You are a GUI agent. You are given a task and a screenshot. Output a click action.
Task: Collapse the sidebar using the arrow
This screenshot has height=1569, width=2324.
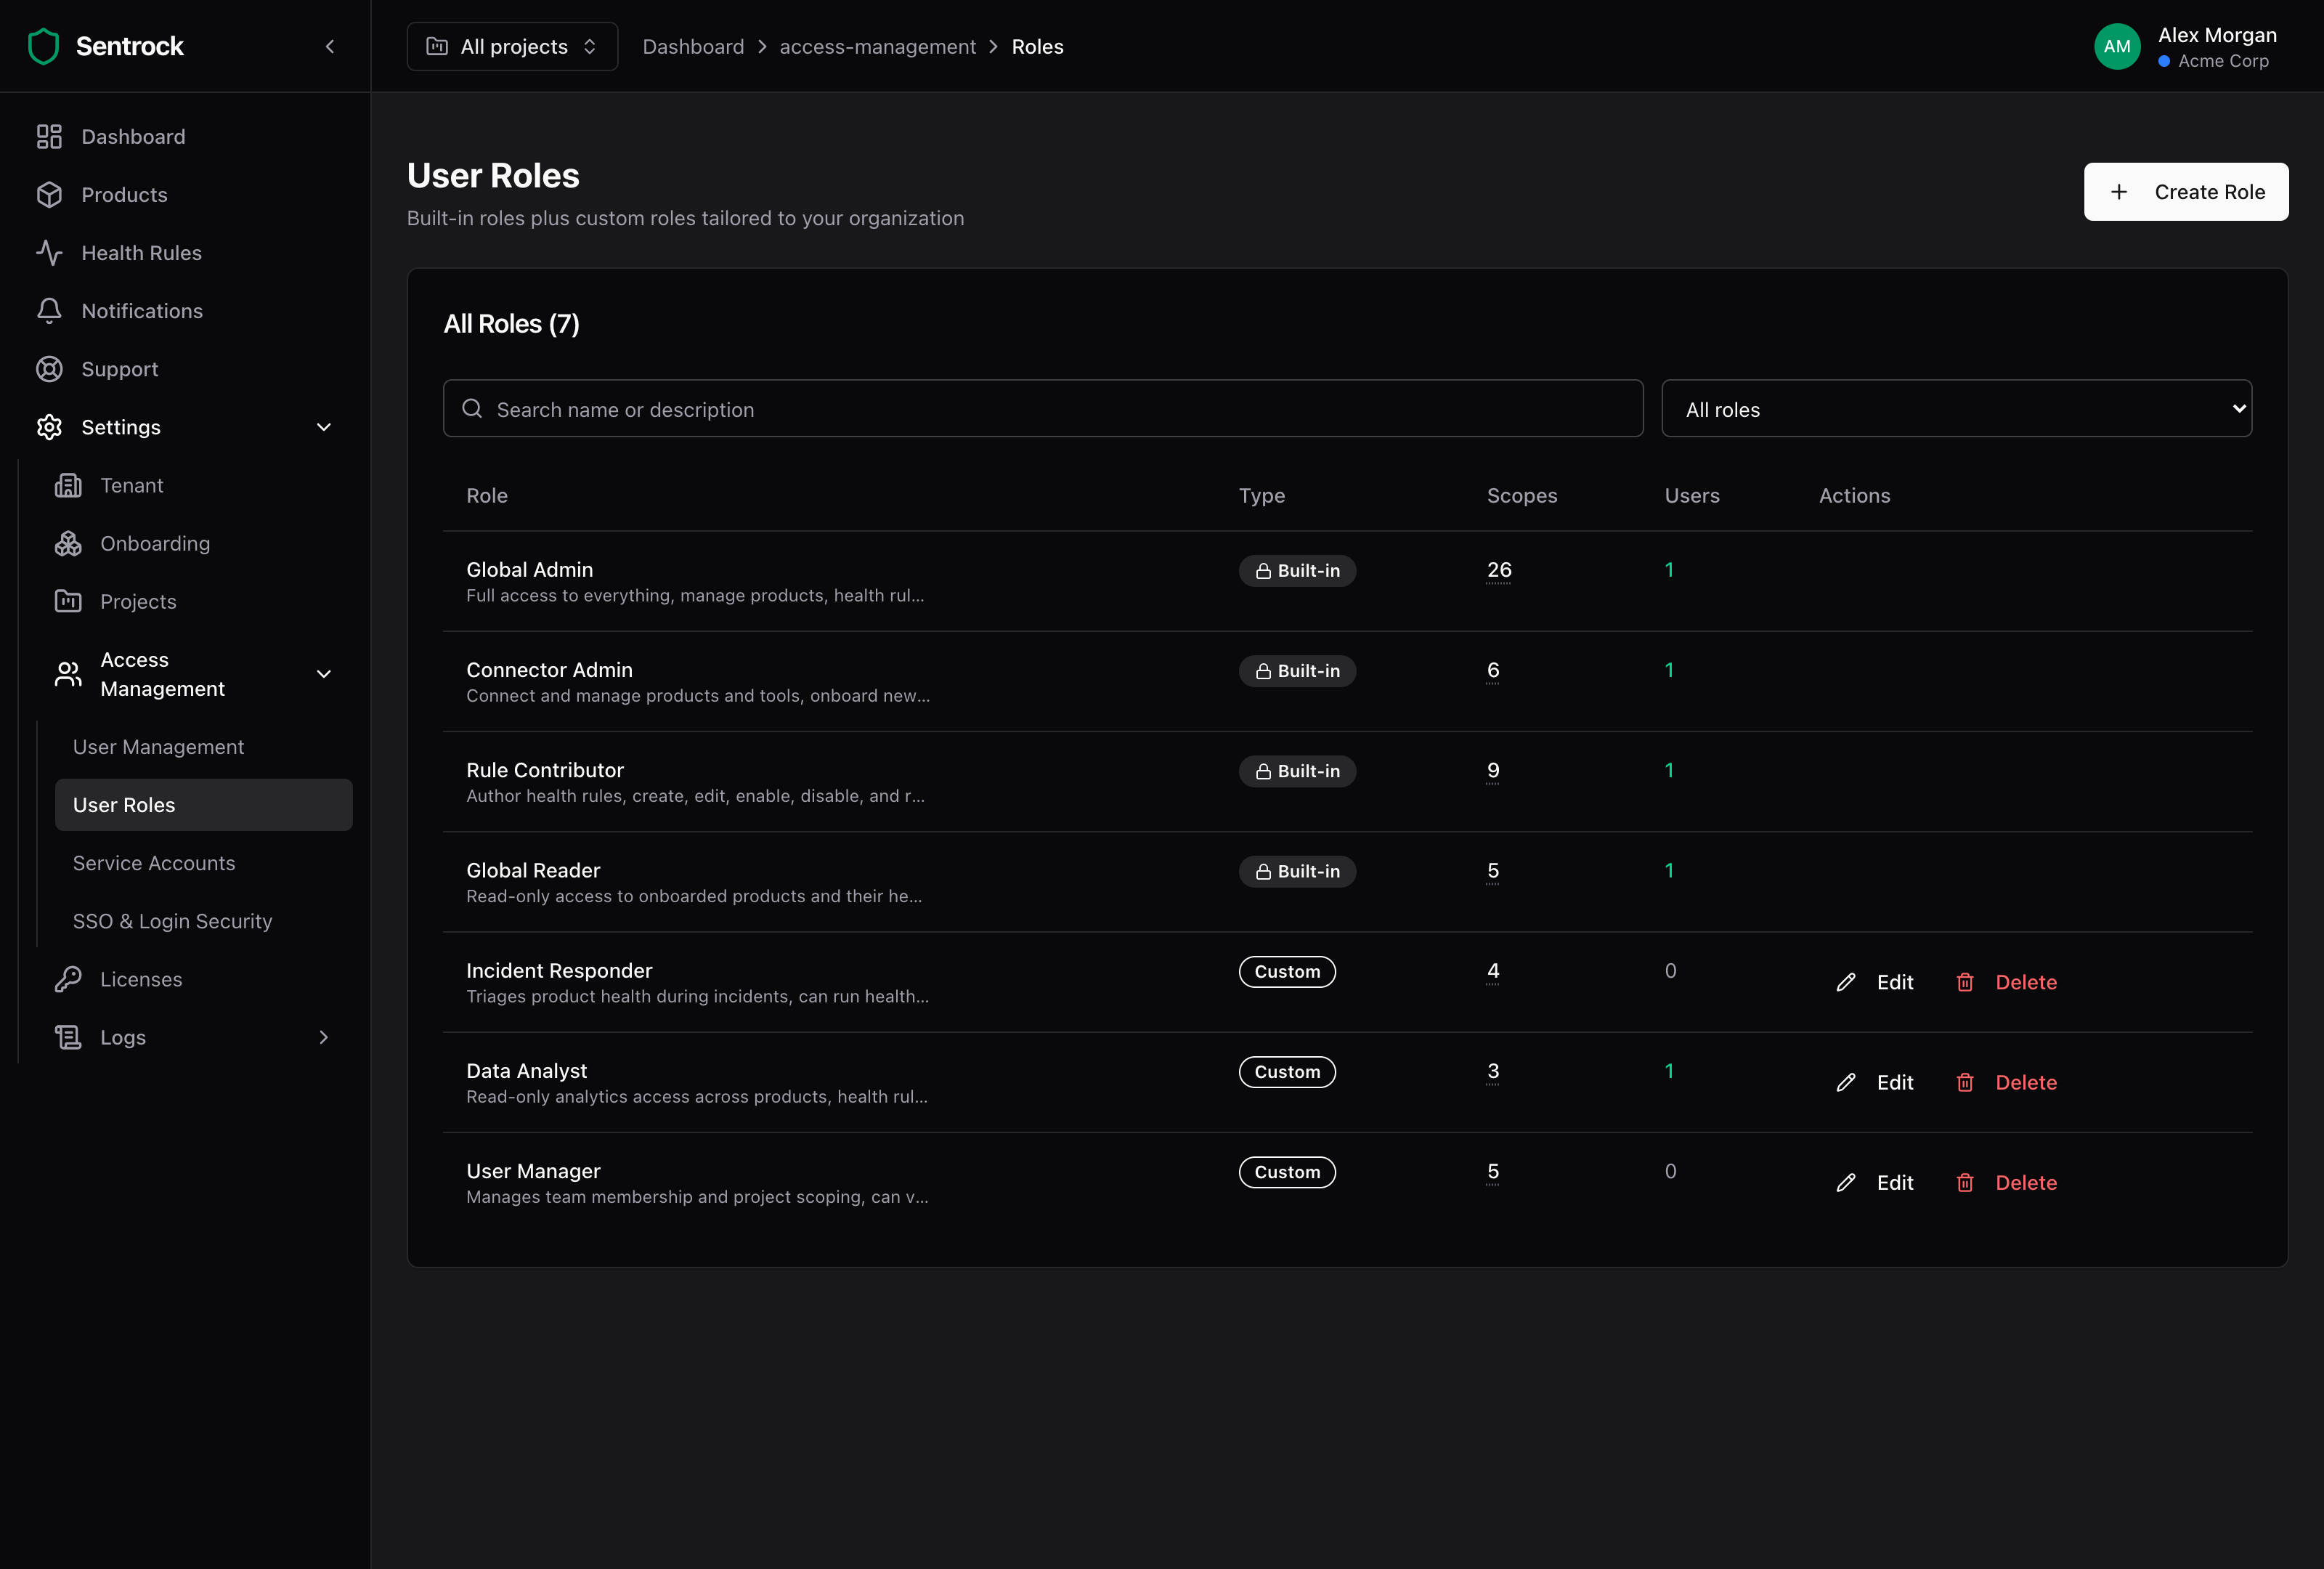[x=330, y=46]
